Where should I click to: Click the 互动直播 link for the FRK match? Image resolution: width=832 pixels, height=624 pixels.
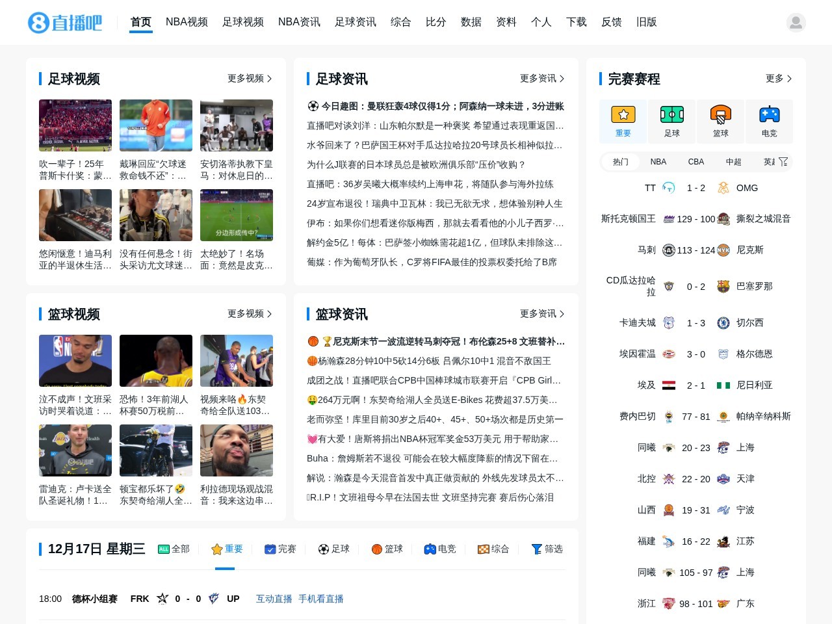(274, 599)
